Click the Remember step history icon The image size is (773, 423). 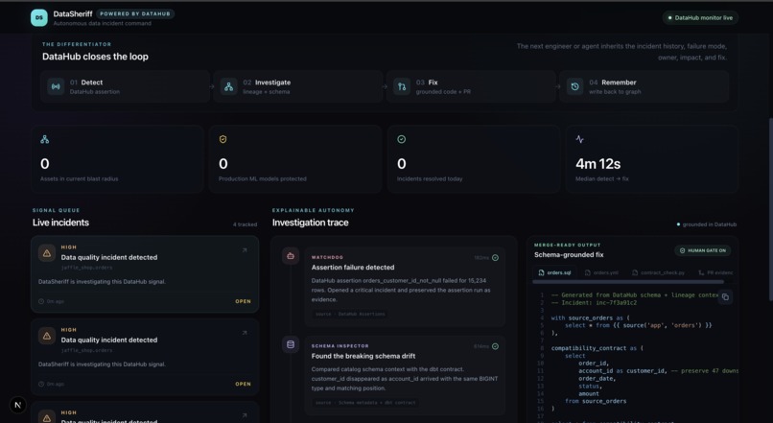pos(574,86)
